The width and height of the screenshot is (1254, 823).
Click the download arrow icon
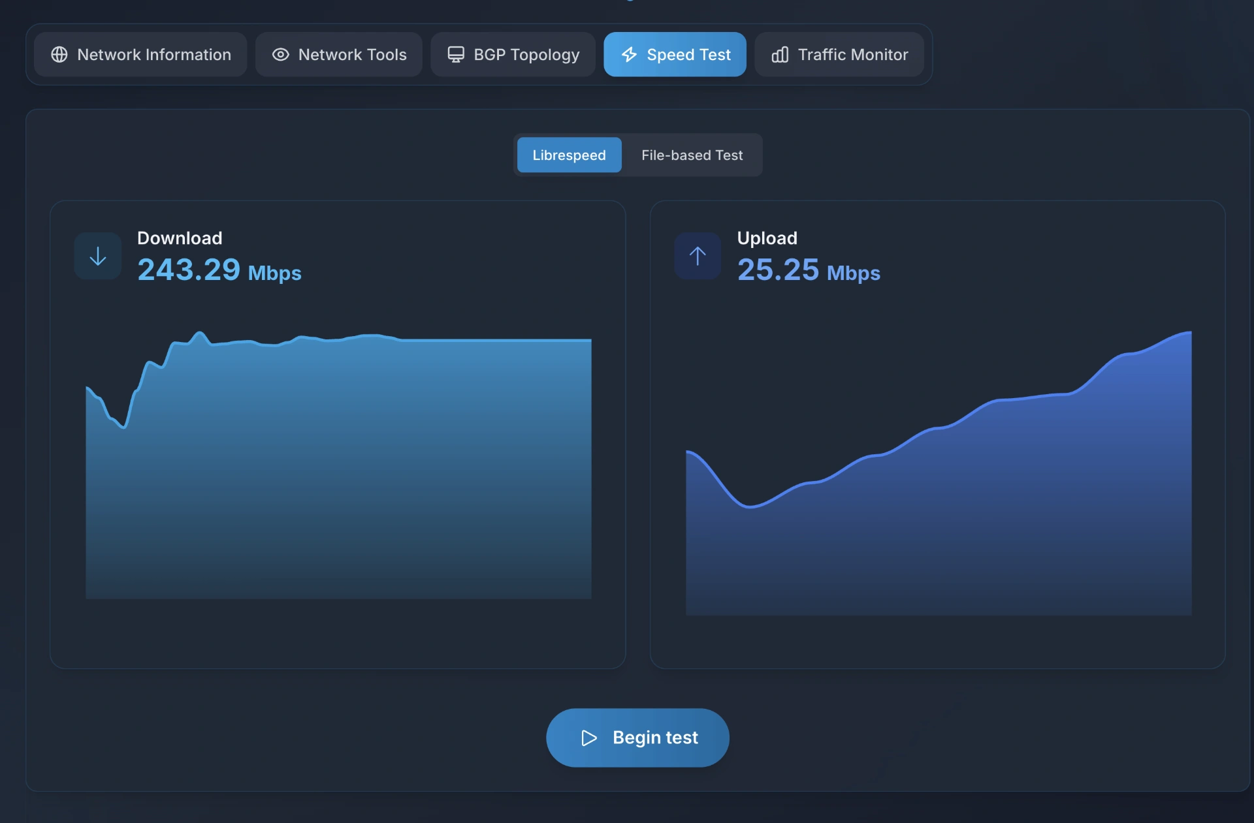point(98,256)
